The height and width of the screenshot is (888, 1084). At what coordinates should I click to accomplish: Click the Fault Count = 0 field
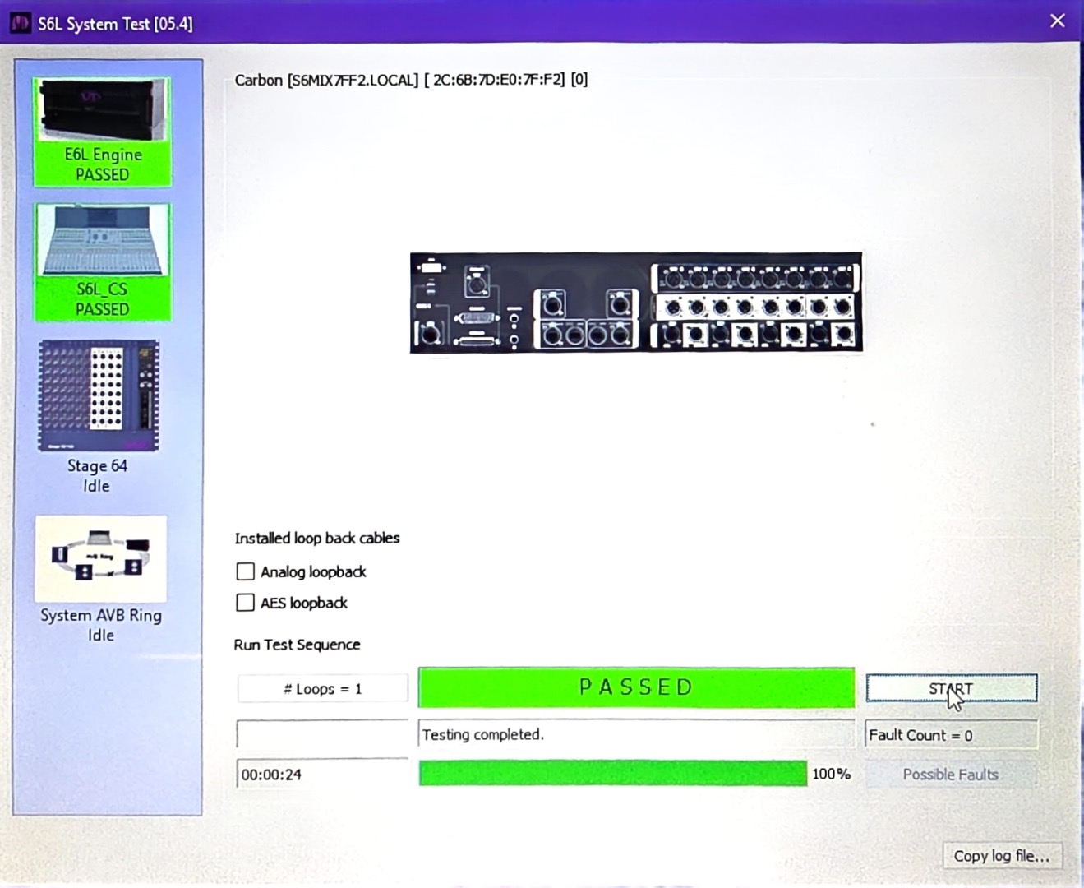point(952,735)
